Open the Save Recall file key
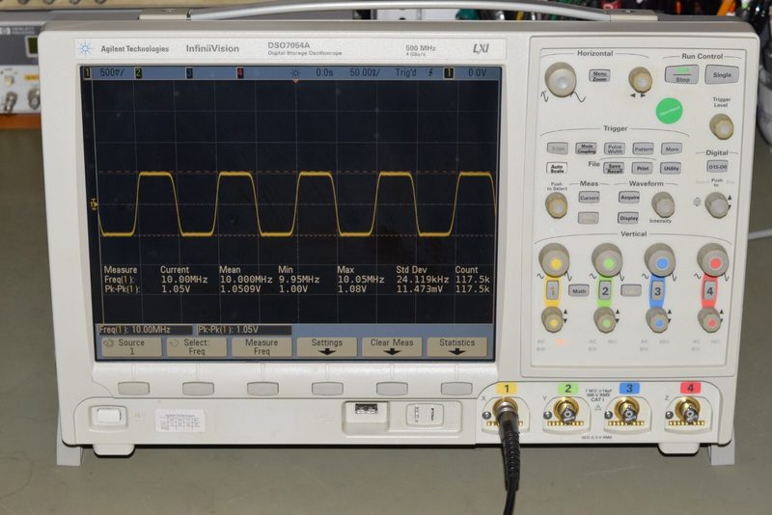 click(x=614, y=168)
